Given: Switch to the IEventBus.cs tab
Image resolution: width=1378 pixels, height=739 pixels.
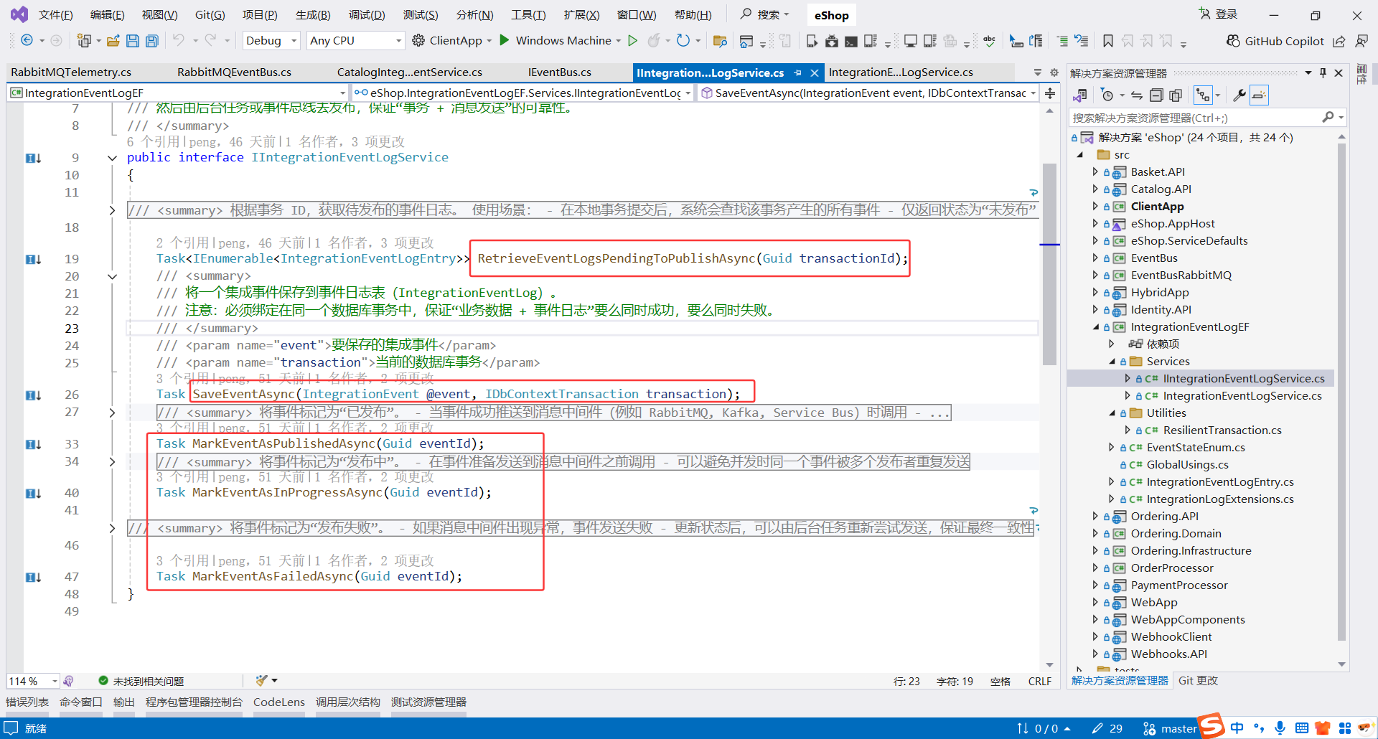Looking at the screenshot, I should pos(560,72).
